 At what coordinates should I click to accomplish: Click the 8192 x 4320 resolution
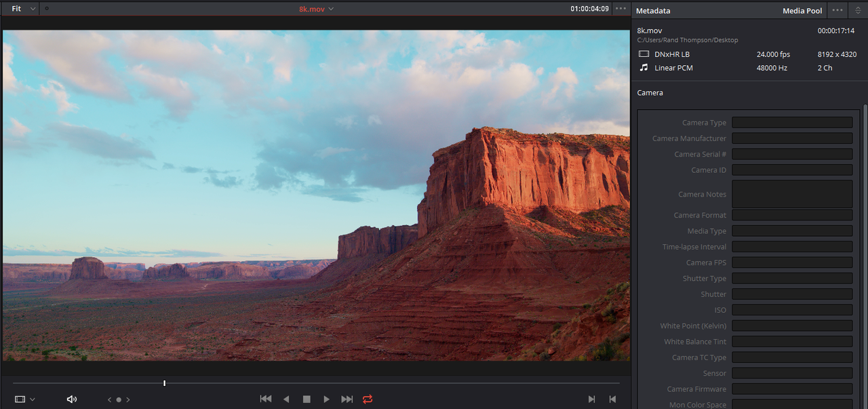(837, 54)
